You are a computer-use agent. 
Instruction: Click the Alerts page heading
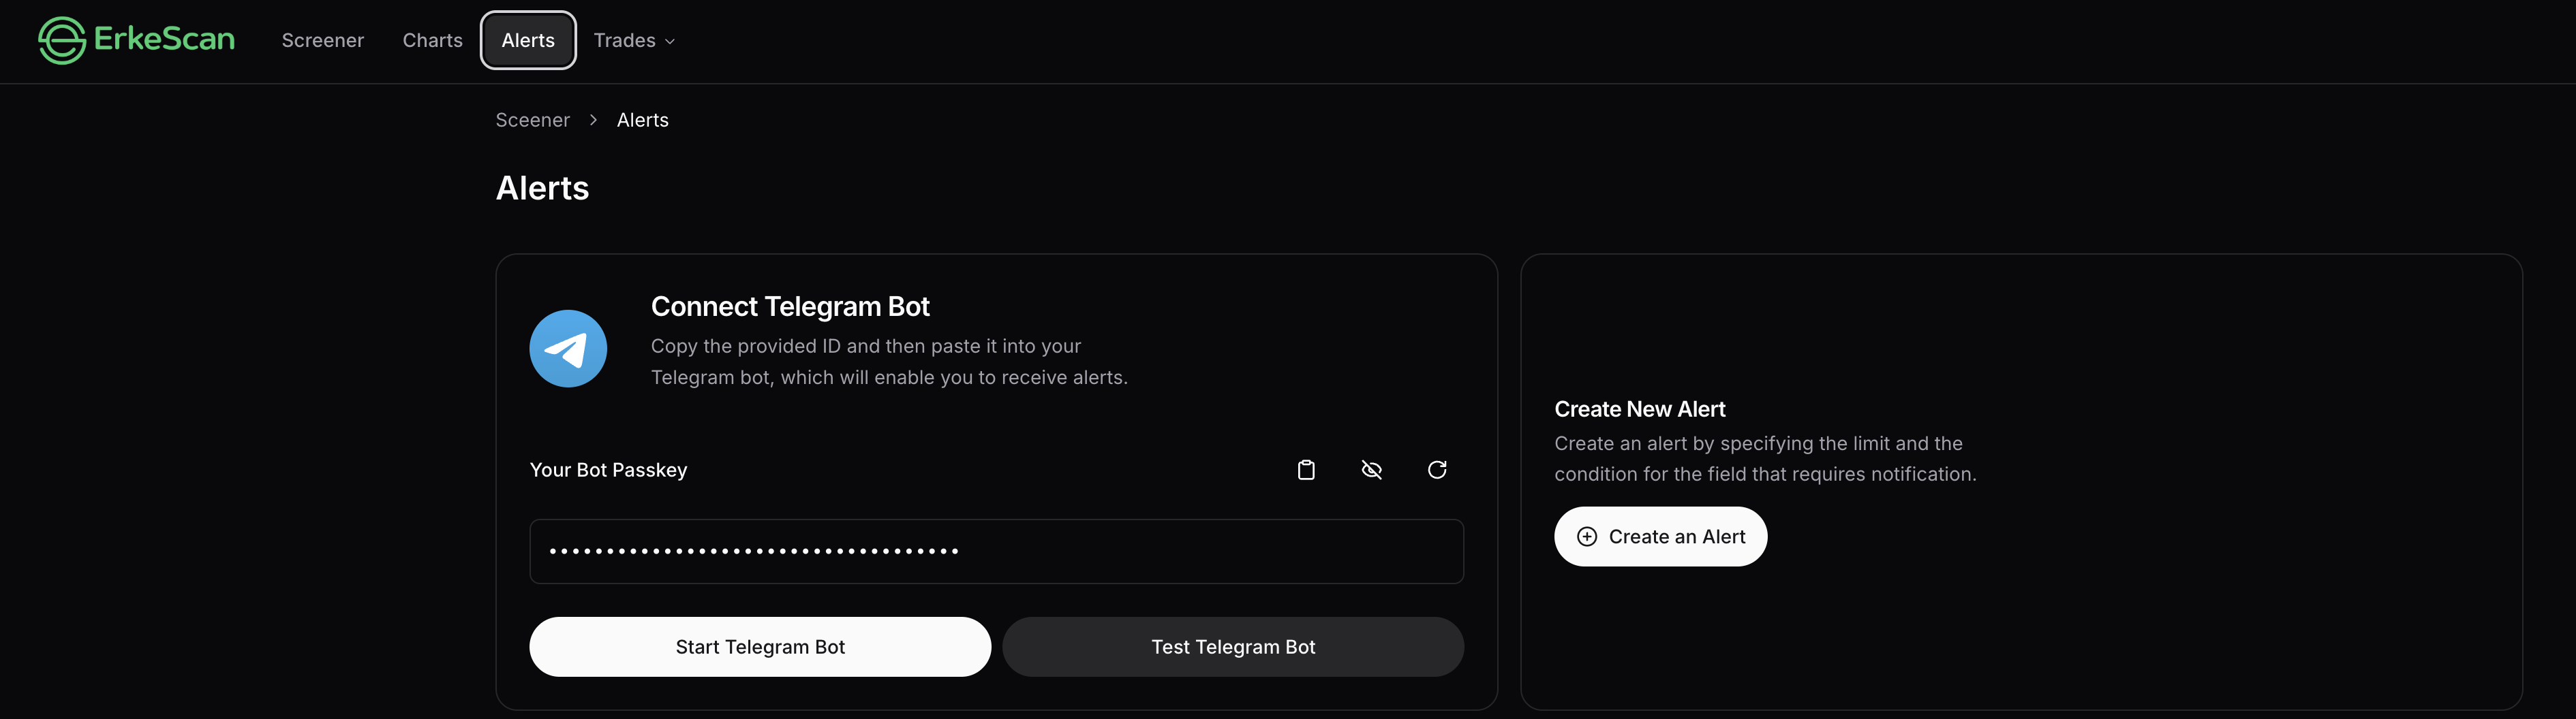click(x=542, y=189)
